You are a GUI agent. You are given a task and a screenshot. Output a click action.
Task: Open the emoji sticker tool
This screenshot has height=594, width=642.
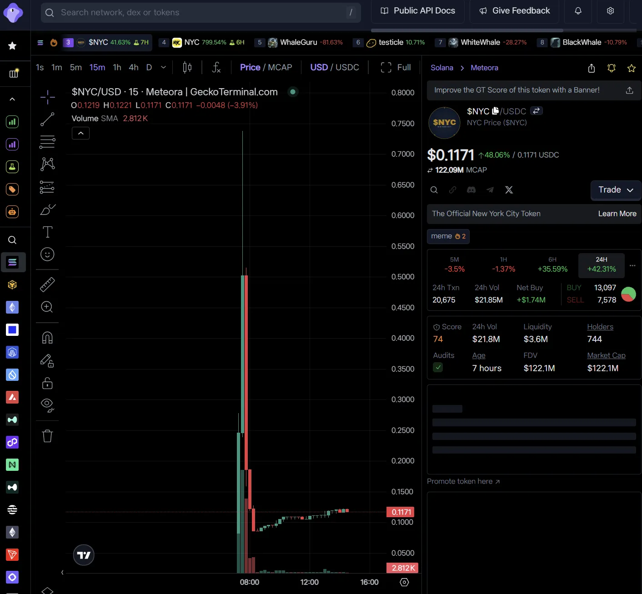pyautogui.click(x=47, y=255)
